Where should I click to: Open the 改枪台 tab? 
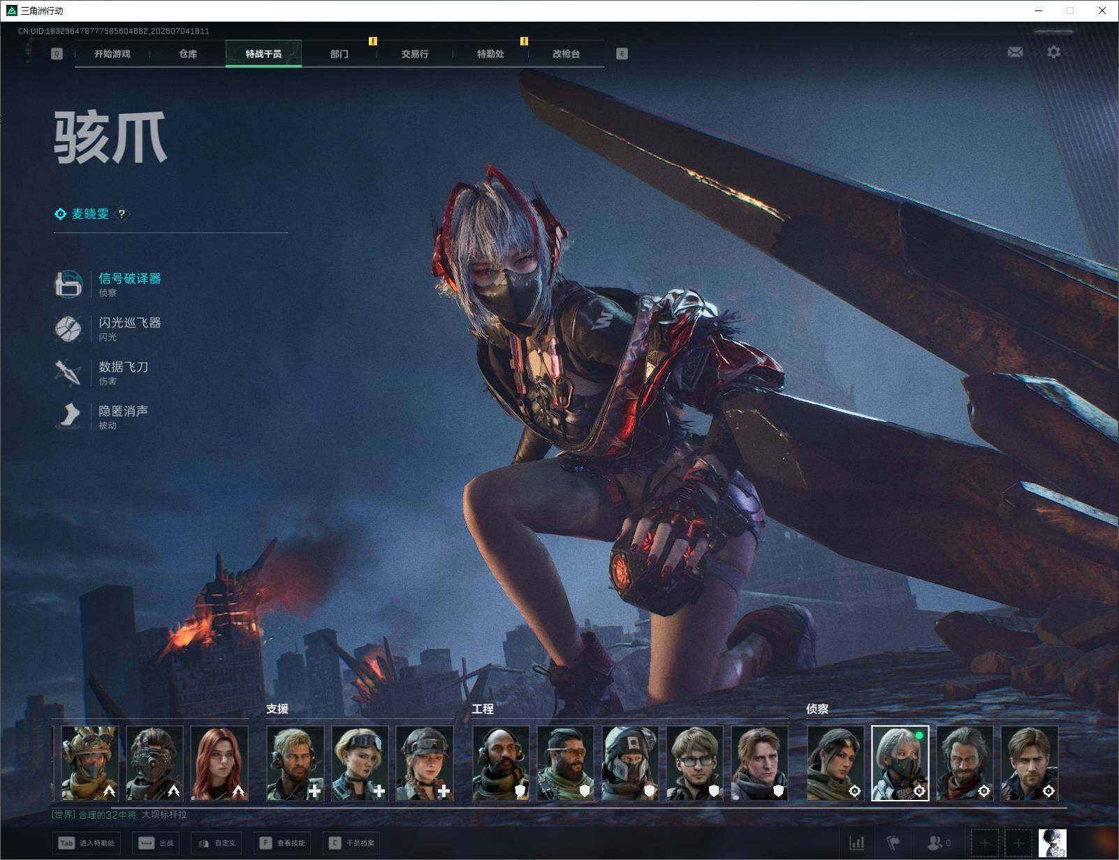pos(566,54)
